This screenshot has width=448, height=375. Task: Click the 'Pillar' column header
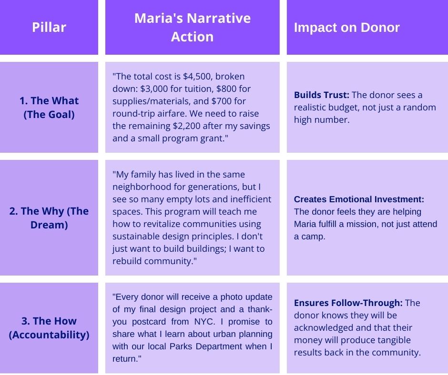pyautogui.click(x=49, y=27)
